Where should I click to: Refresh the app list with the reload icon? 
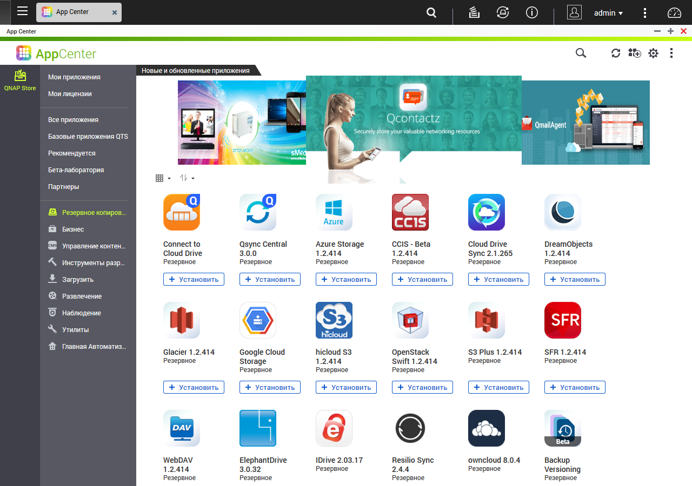(616, 53)
